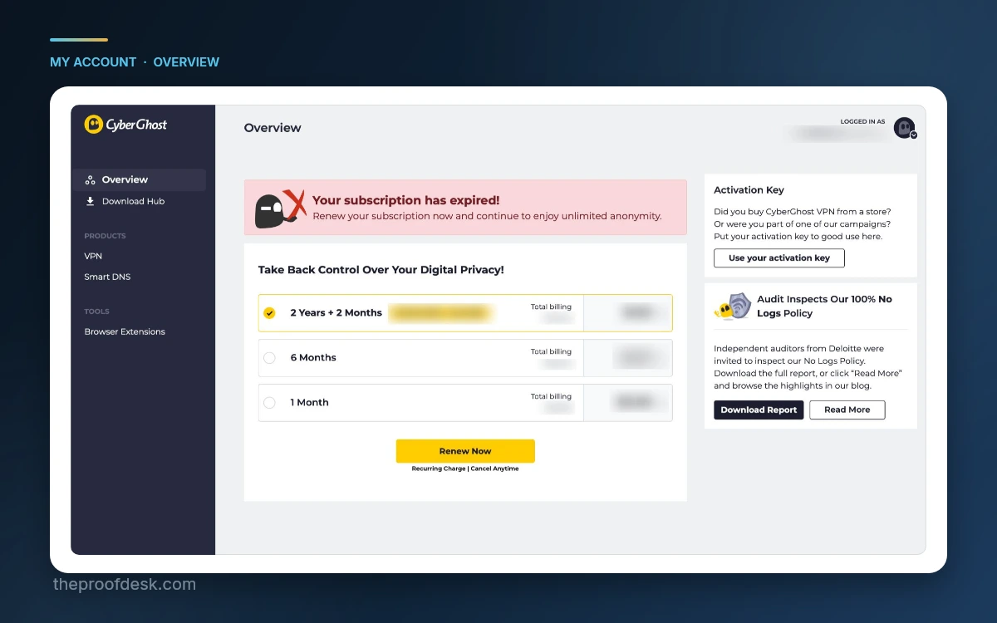Go to VPN products page
Viewport: 997px width, 623px height.
click(x=93, y=256)
